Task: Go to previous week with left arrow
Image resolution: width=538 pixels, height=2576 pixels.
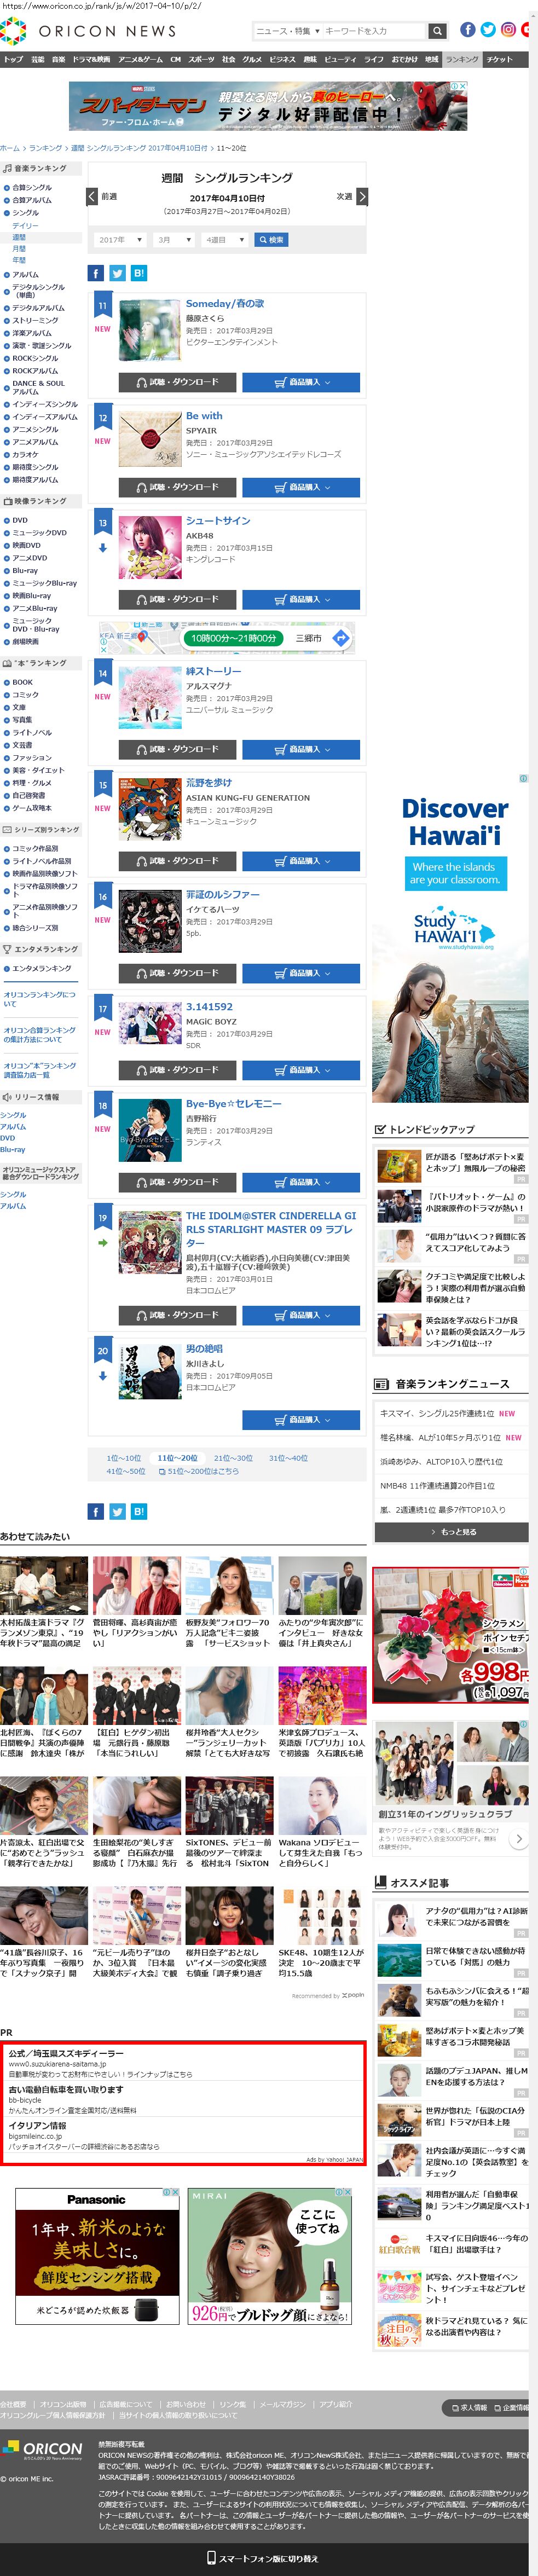Action: click(x=93, y=197)
